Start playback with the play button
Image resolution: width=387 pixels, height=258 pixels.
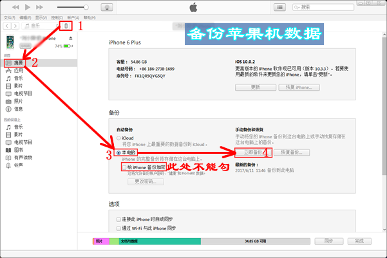(28, 7)
